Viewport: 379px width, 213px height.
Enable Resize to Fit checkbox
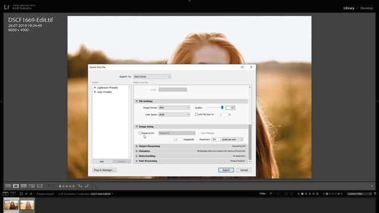[140, 133]
